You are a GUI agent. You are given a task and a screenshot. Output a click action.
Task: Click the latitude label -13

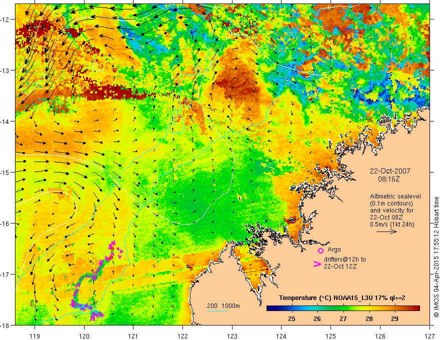(x=5, y=70)
